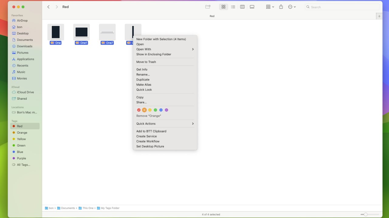Expand the Open With submenu

pyautogui.click(x=165, y=49)
